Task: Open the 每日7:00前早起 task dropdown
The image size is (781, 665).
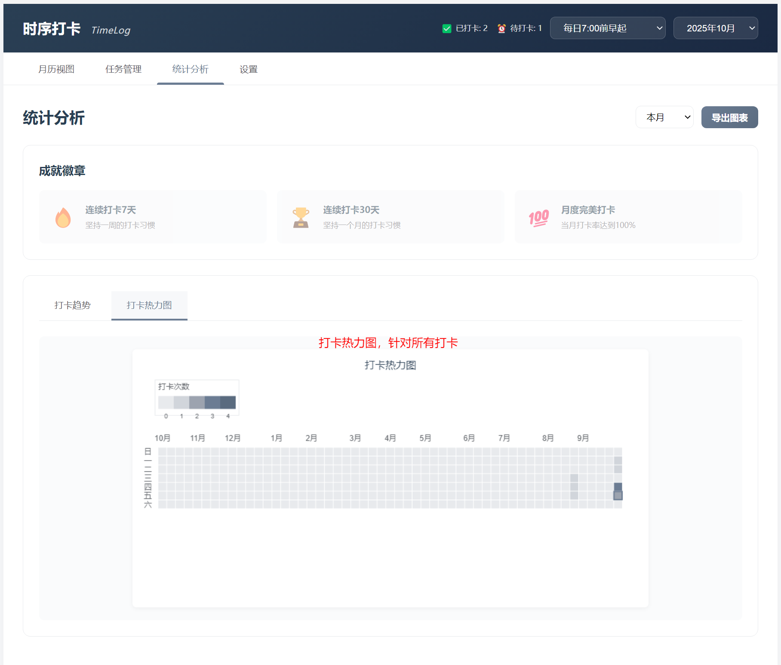Action: point(607,28)
